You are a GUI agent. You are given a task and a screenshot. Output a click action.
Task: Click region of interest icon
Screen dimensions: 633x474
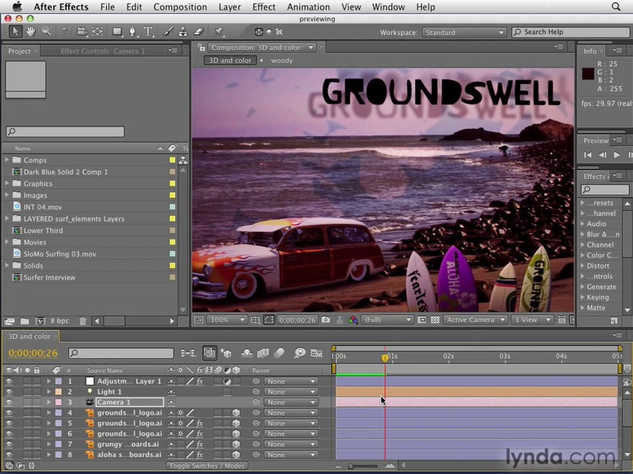[x=421, y=320]
